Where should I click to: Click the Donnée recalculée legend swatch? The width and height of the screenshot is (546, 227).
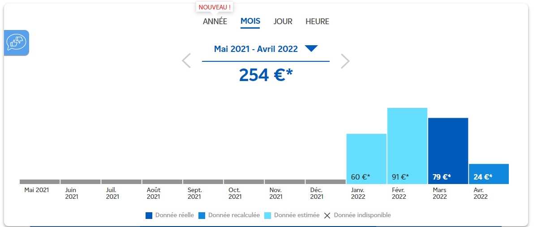pos(202,215)
